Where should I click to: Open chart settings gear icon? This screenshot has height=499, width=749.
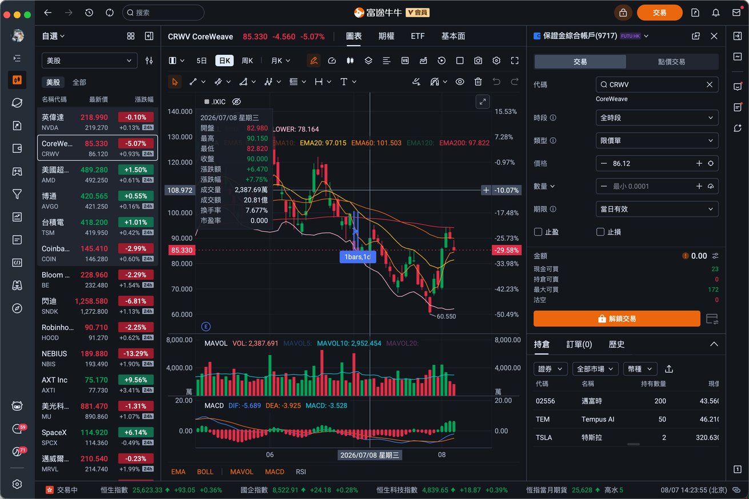[x=496, y=61]
